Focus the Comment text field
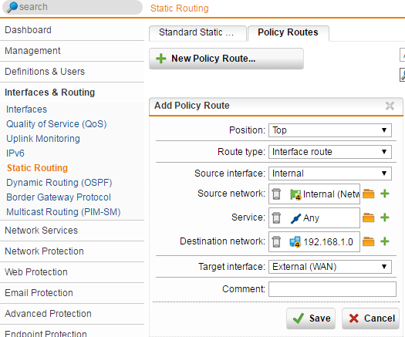The width and height of the screenshot is (405, 337). tap(332, 289)
